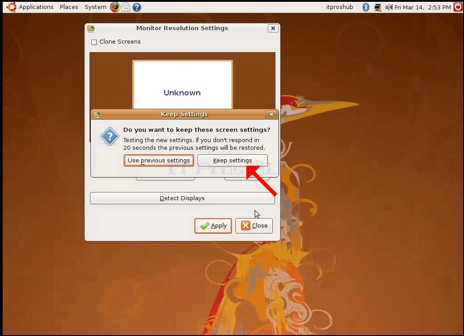Viewport: 464px width, 336px height.
Task: Open the Places menu
Action: [x=69, y=7]
